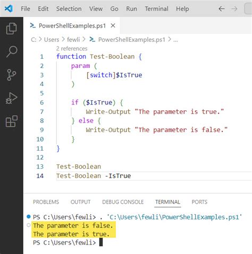Click the VS Code logo icon
The image size is (252, 254).
[x=9, y=8]
